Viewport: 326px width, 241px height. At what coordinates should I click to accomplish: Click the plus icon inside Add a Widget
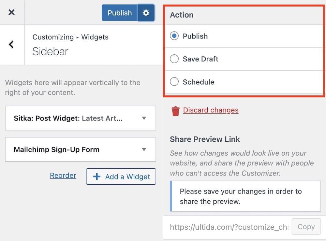[96, 177]
